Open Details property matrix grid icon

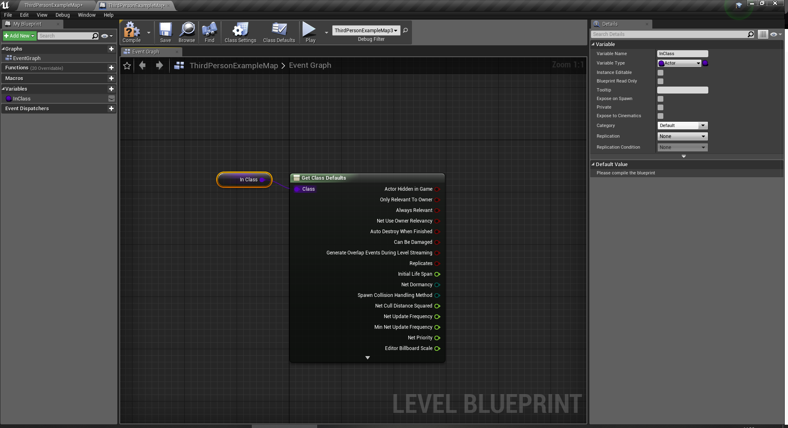click(x=763, y=34)
